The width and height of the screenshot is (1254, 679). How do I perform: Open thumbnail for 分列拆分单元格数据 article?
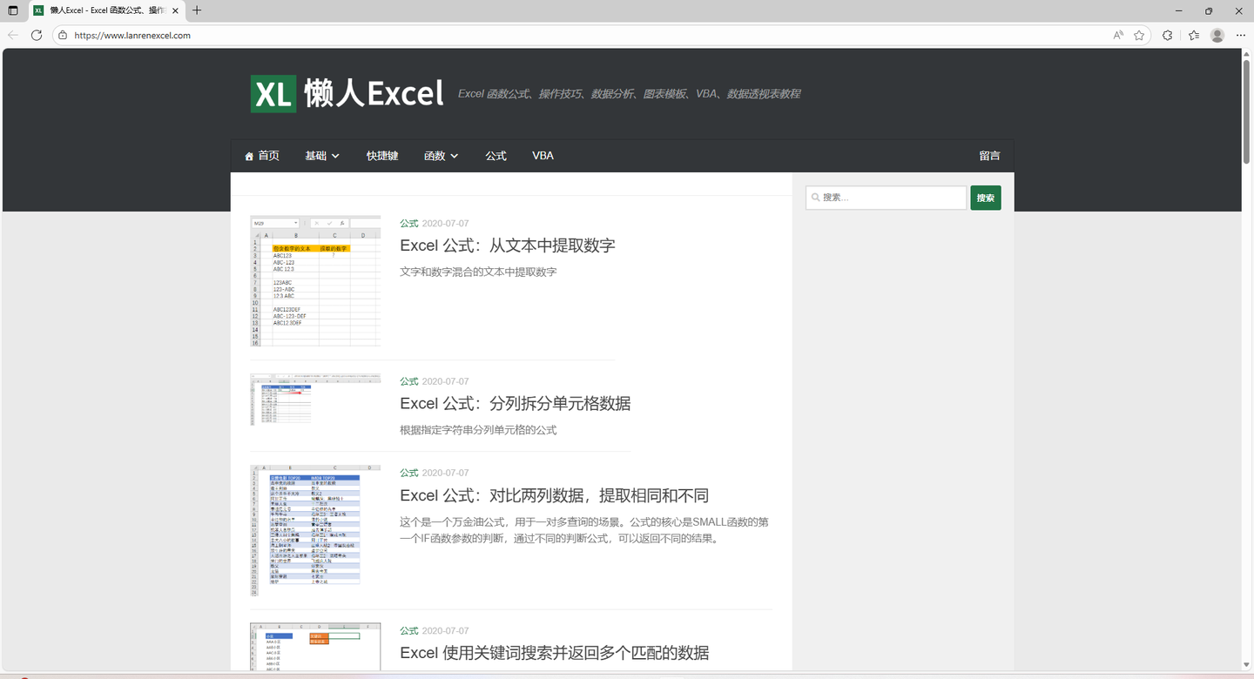click(315, 400)
